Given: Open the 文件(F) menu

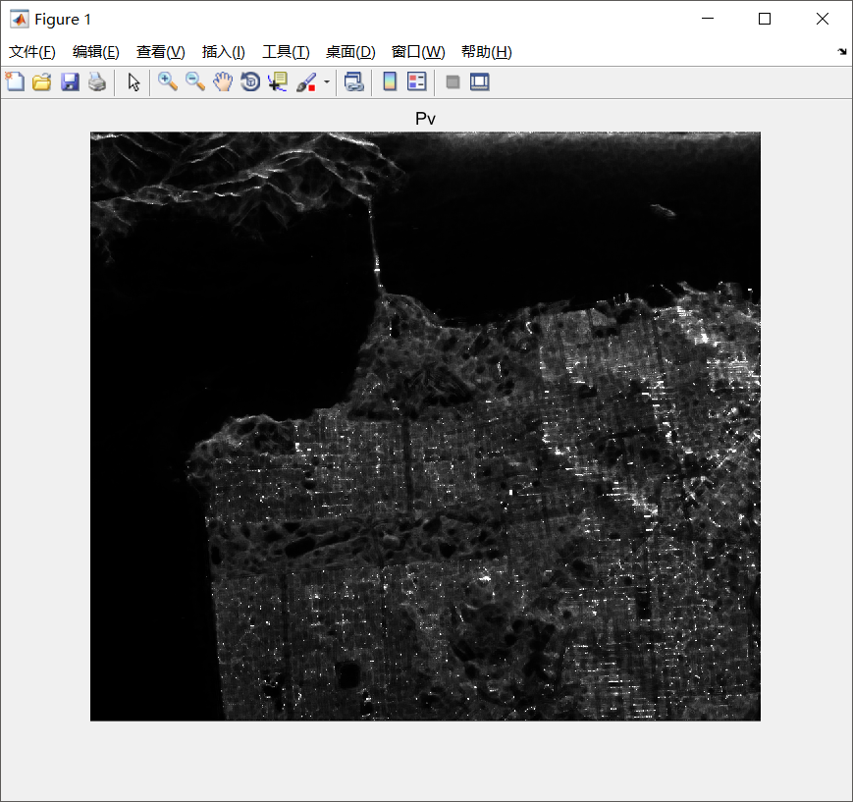Looking at the screenshot, I should point(32,52).
